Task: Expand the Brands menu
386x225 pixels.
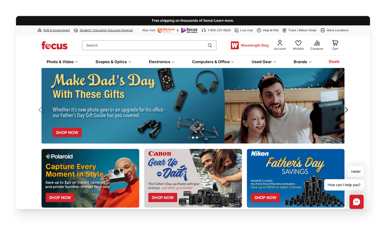Action: 303,62
